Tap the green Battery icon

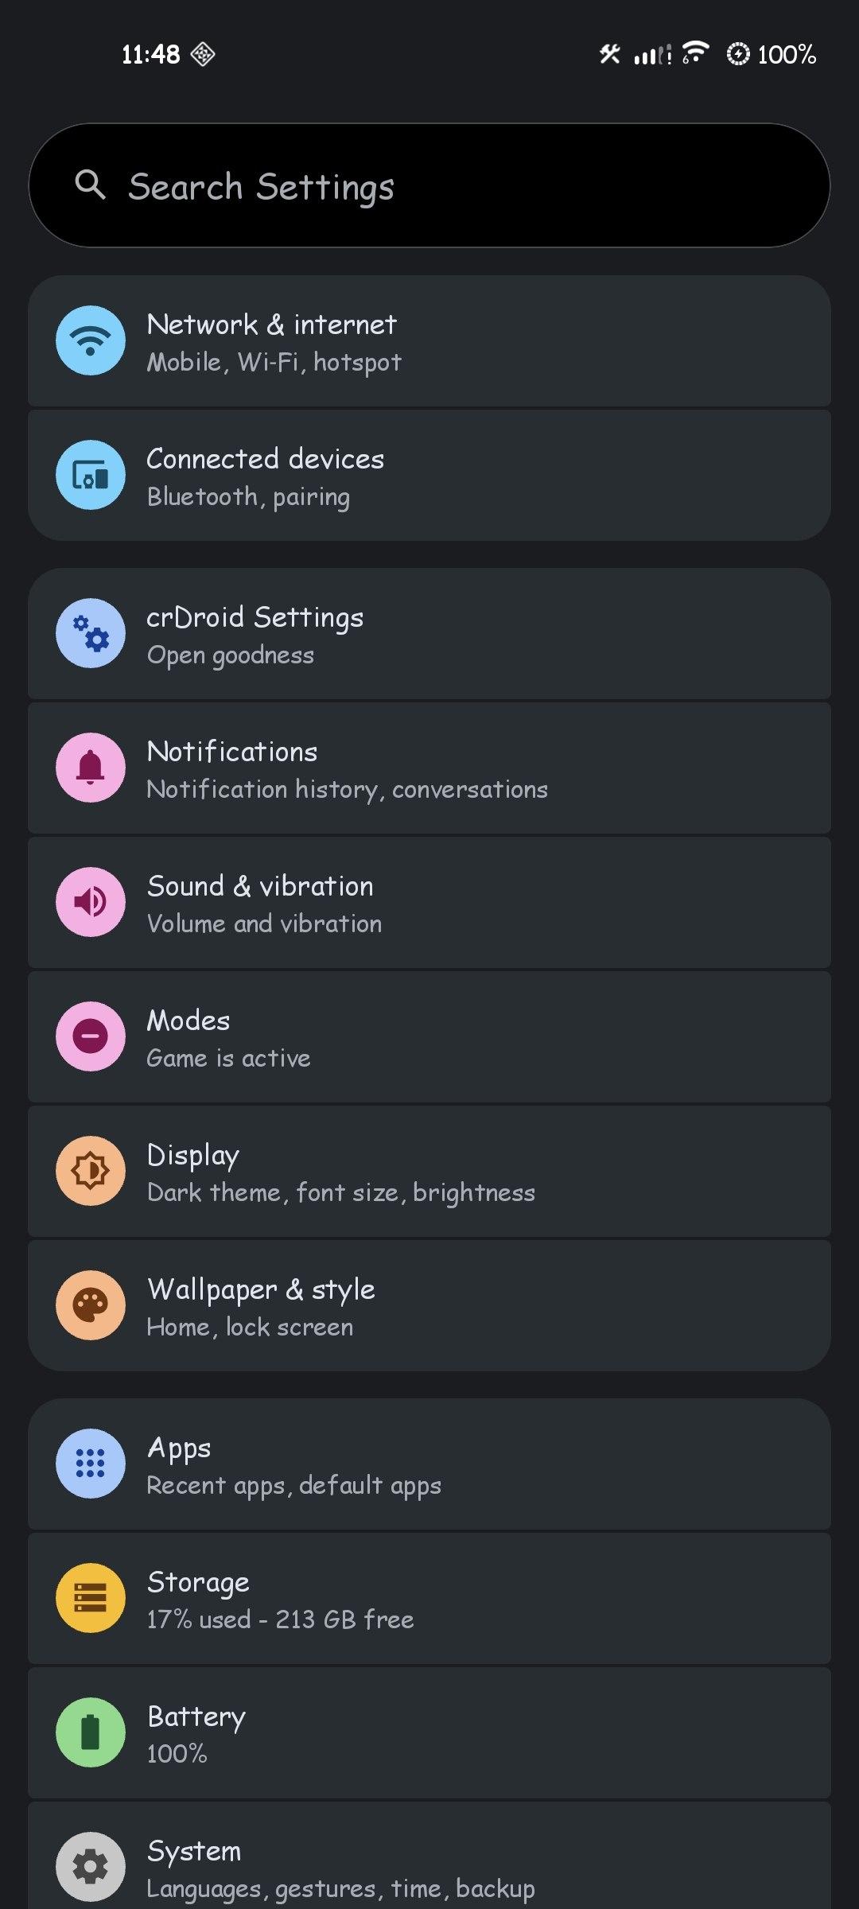(91, 1732)
